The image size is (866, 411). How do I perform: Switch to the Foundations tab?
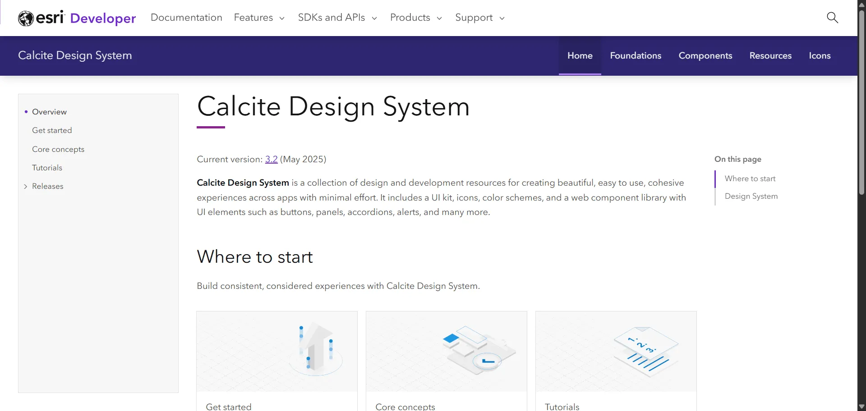[x=636, y=55]
